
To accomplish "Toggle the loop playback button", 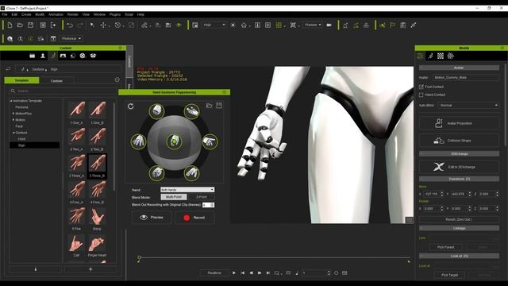I will 277,273.
